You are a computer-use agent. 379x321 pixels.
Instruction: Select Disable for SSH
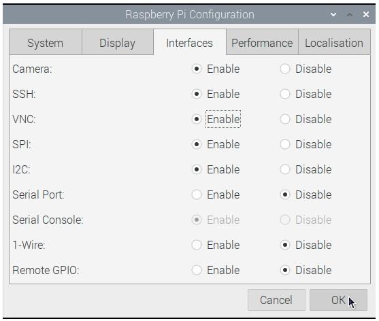[x=285, y=94]
